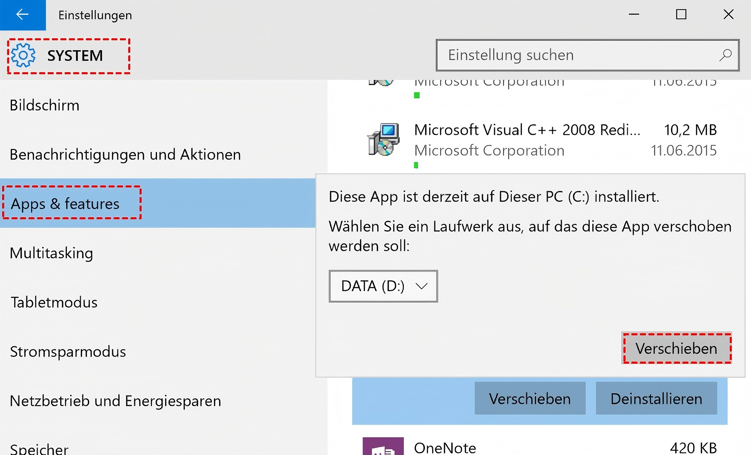
Task: Click the blue Verschieben button beside Deinstallieren
Action: coord(530,399)
